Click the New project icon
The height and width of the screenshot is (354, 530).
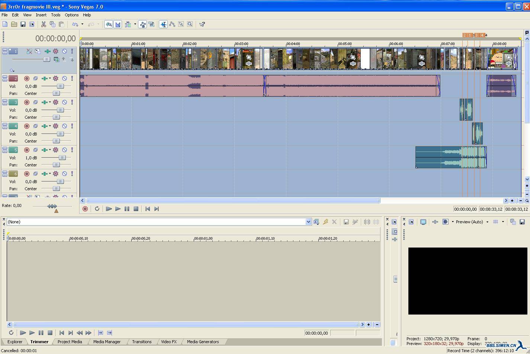(5, 24)
